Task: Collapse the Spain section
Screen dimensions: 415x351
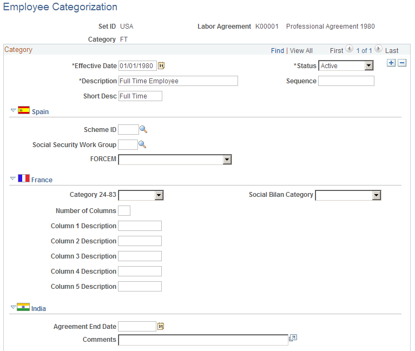Action: click(x=13, y=110)
